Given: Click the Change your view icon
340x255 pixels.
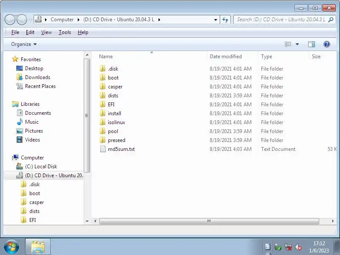Looking at the screenshot, I should (x=288, y=44).
